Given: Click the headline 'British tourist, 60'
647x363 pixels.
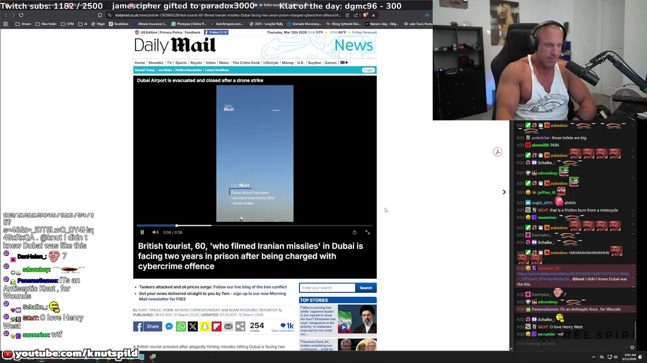Looking at the screenshot, I should coord(251,256).
